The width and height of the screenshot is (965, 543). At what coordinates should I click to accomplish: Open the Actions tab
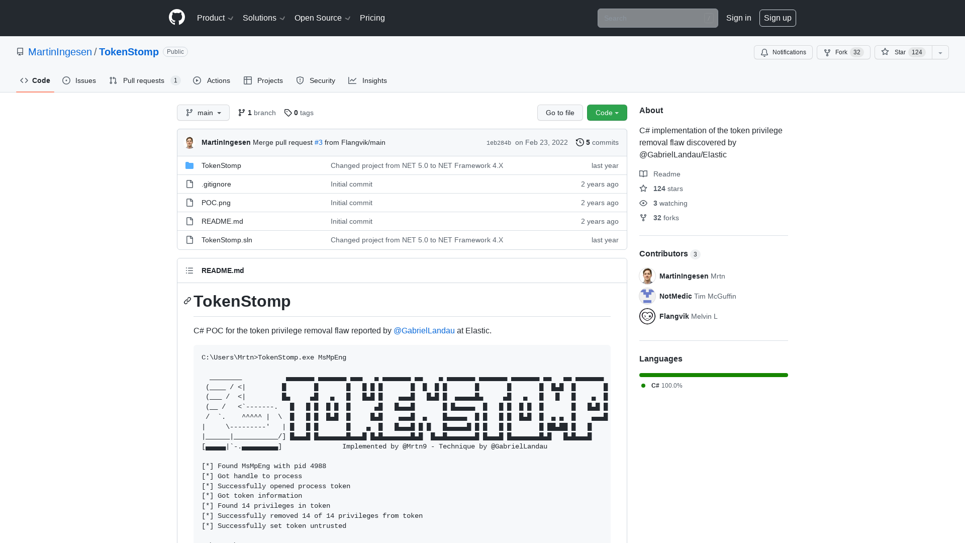(x=212, y=80)
